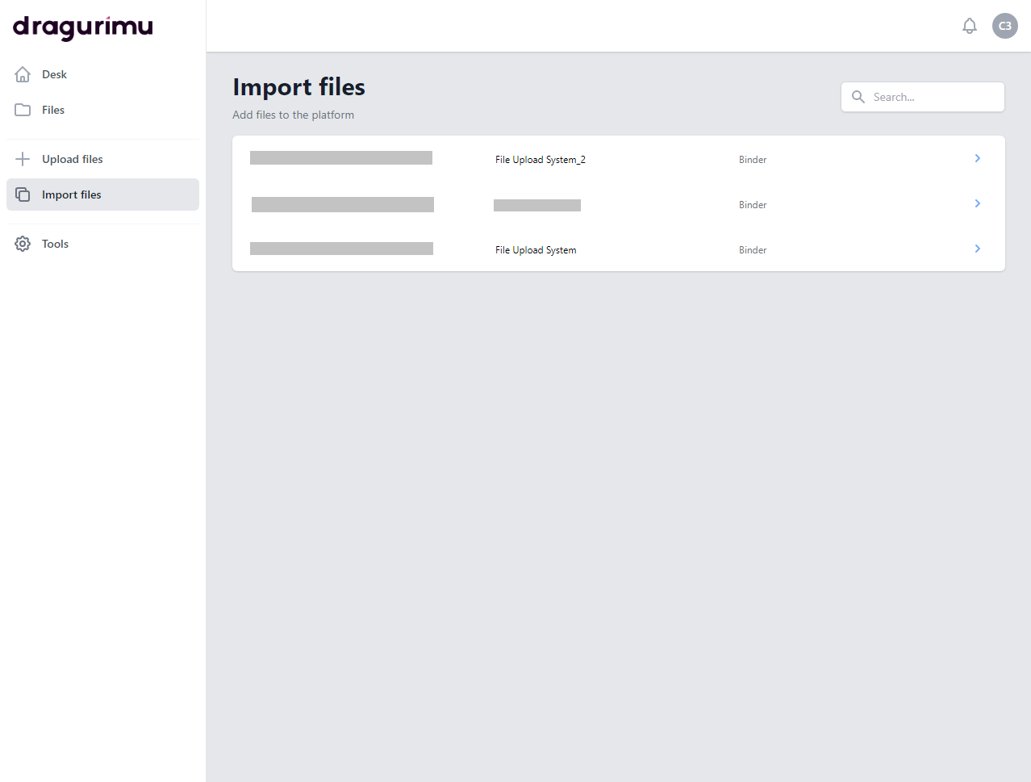The width and height of the screenshot is (1031, 782).
Task: Expand the middle row's chevron arrow
Action: tap(977, 204)
